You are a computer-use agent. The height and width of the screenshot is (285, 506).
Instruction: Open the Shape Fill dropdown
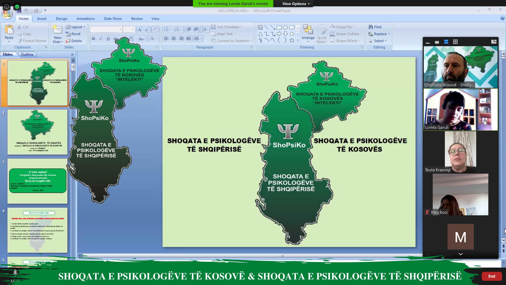pos(342,27)
